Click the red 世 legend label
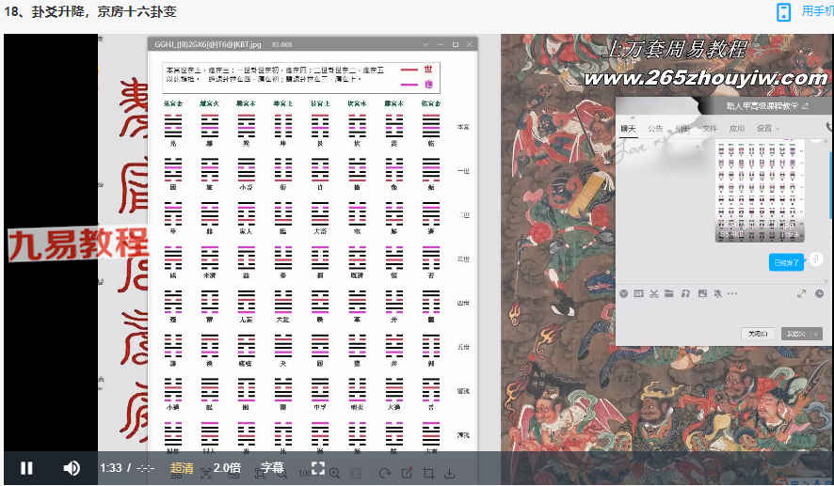834x486 pixels. click(428, 70)
